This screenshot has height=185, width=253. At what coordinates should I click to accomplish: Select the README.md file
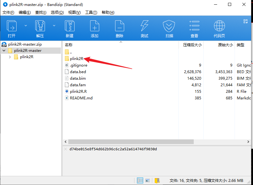(x=81, y=98)
